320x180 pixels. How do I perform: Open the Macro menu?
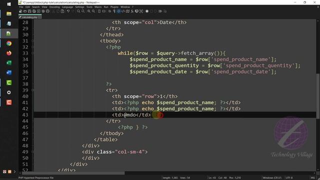click(x=98, y=7)
